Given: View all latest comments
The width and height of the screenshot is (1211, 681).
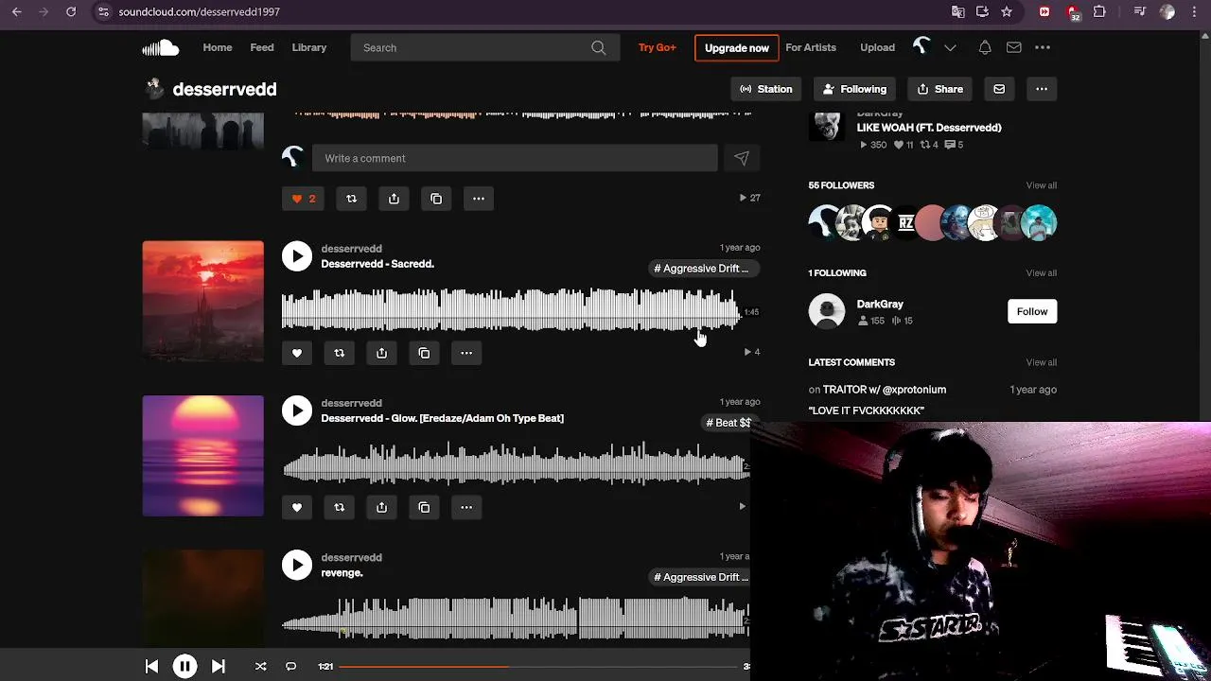Looking at the screenshot, I should [1041, 362].
